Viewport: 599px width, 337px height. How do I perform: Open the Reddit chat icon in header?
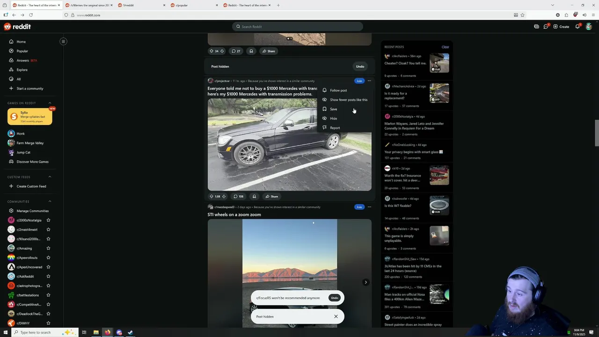[x=546, y=27]
